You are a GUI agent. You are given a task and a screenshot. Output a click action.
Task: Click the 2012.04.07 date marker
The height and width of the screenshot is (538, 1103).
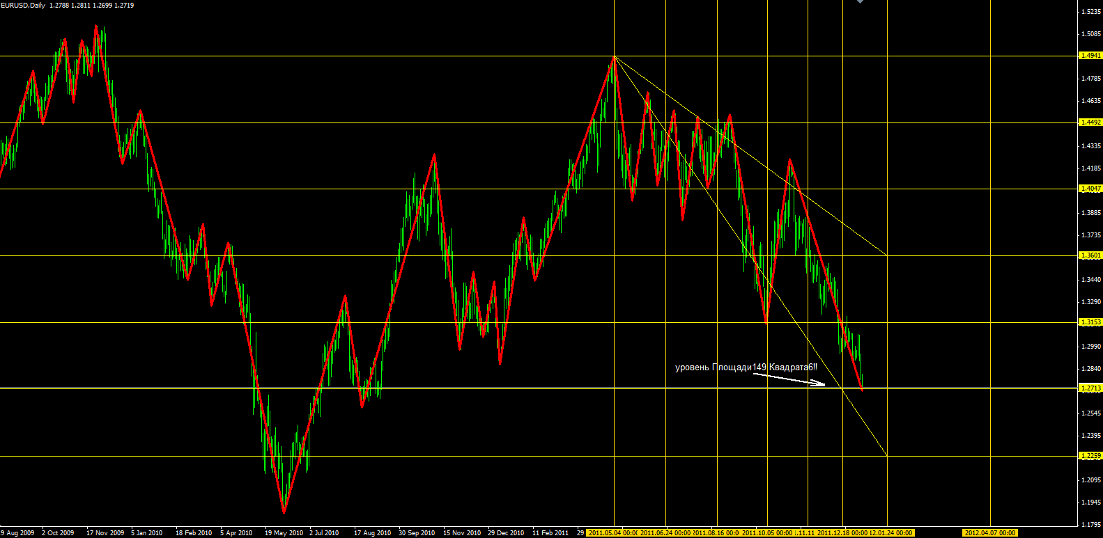[x=989, y=533]
